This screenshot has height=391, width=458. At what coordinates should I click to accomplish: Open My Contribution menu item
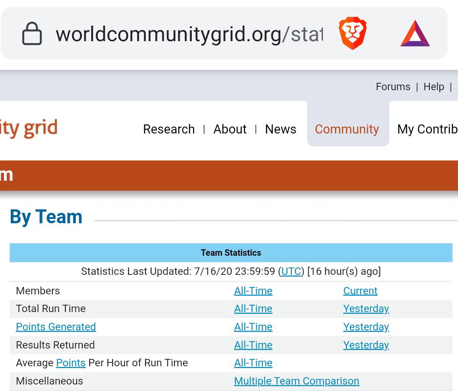(428, 129)
